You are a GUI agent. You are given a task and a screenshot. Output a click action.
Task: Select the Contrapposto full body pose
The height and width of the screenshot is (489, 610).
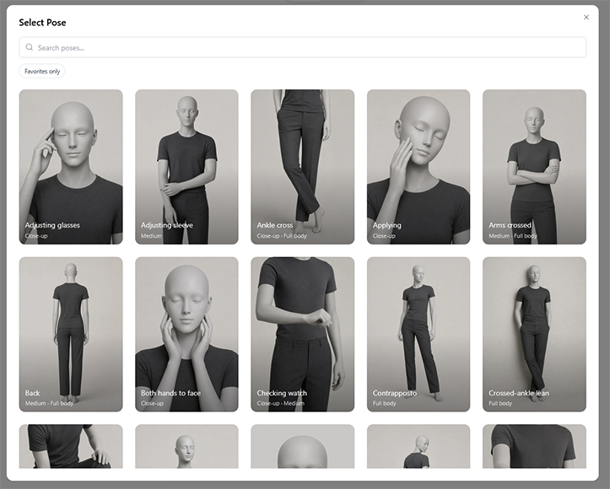tap(418, 335)
